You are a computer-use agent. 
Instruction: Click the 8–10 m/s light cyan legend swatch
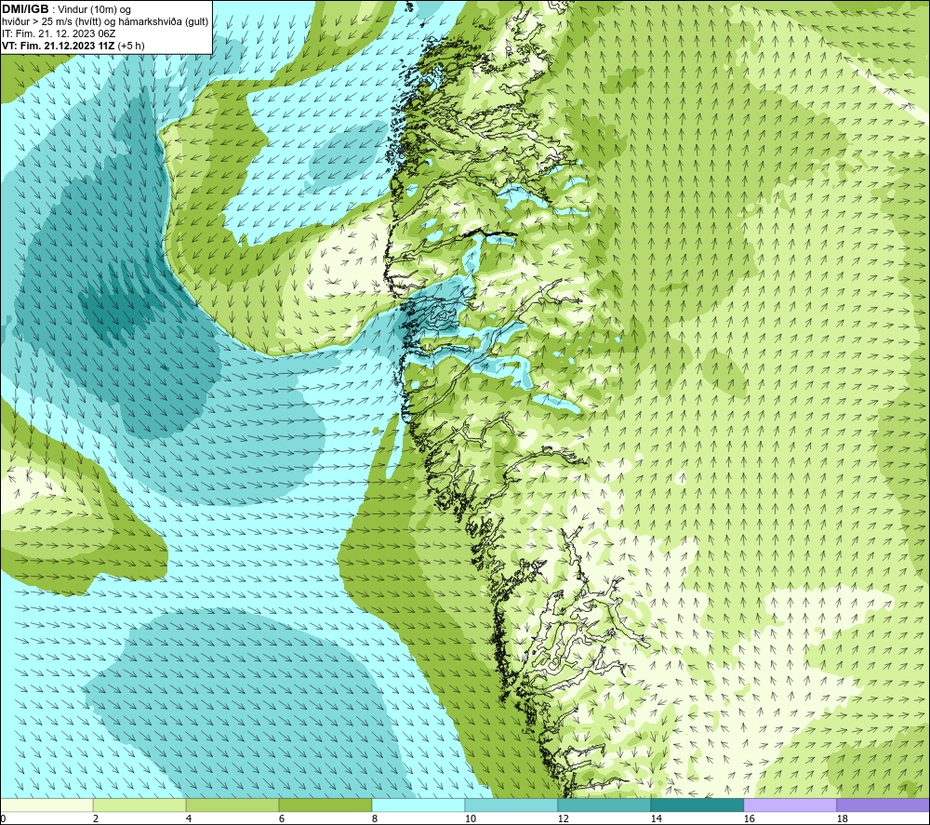(x=418, y=805)
